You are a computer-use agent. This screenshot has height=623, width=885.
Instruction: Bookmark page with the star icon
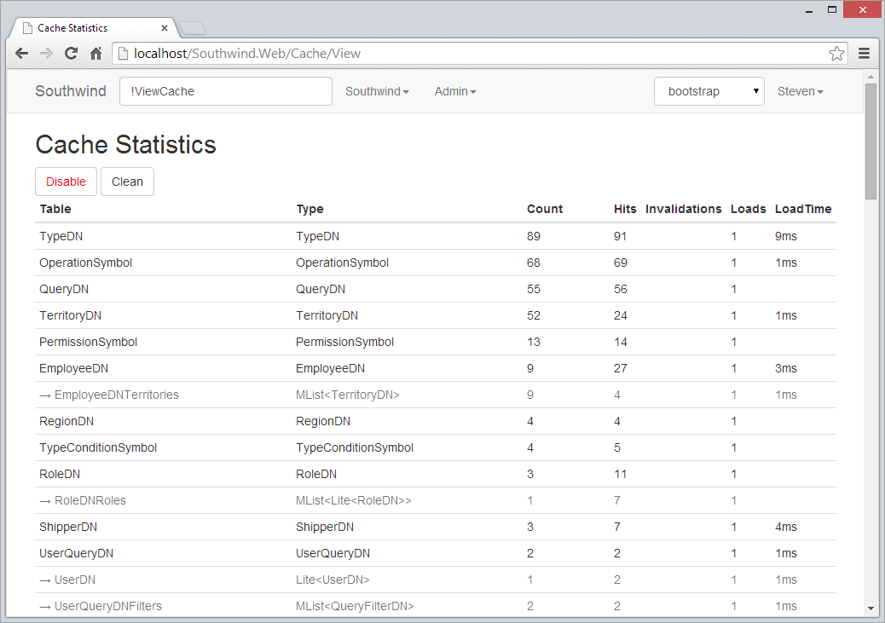point(836,54)
